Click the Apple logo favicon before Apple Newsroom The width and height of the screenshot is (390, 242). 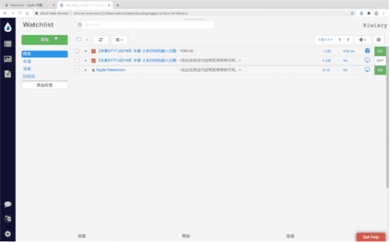93,70
